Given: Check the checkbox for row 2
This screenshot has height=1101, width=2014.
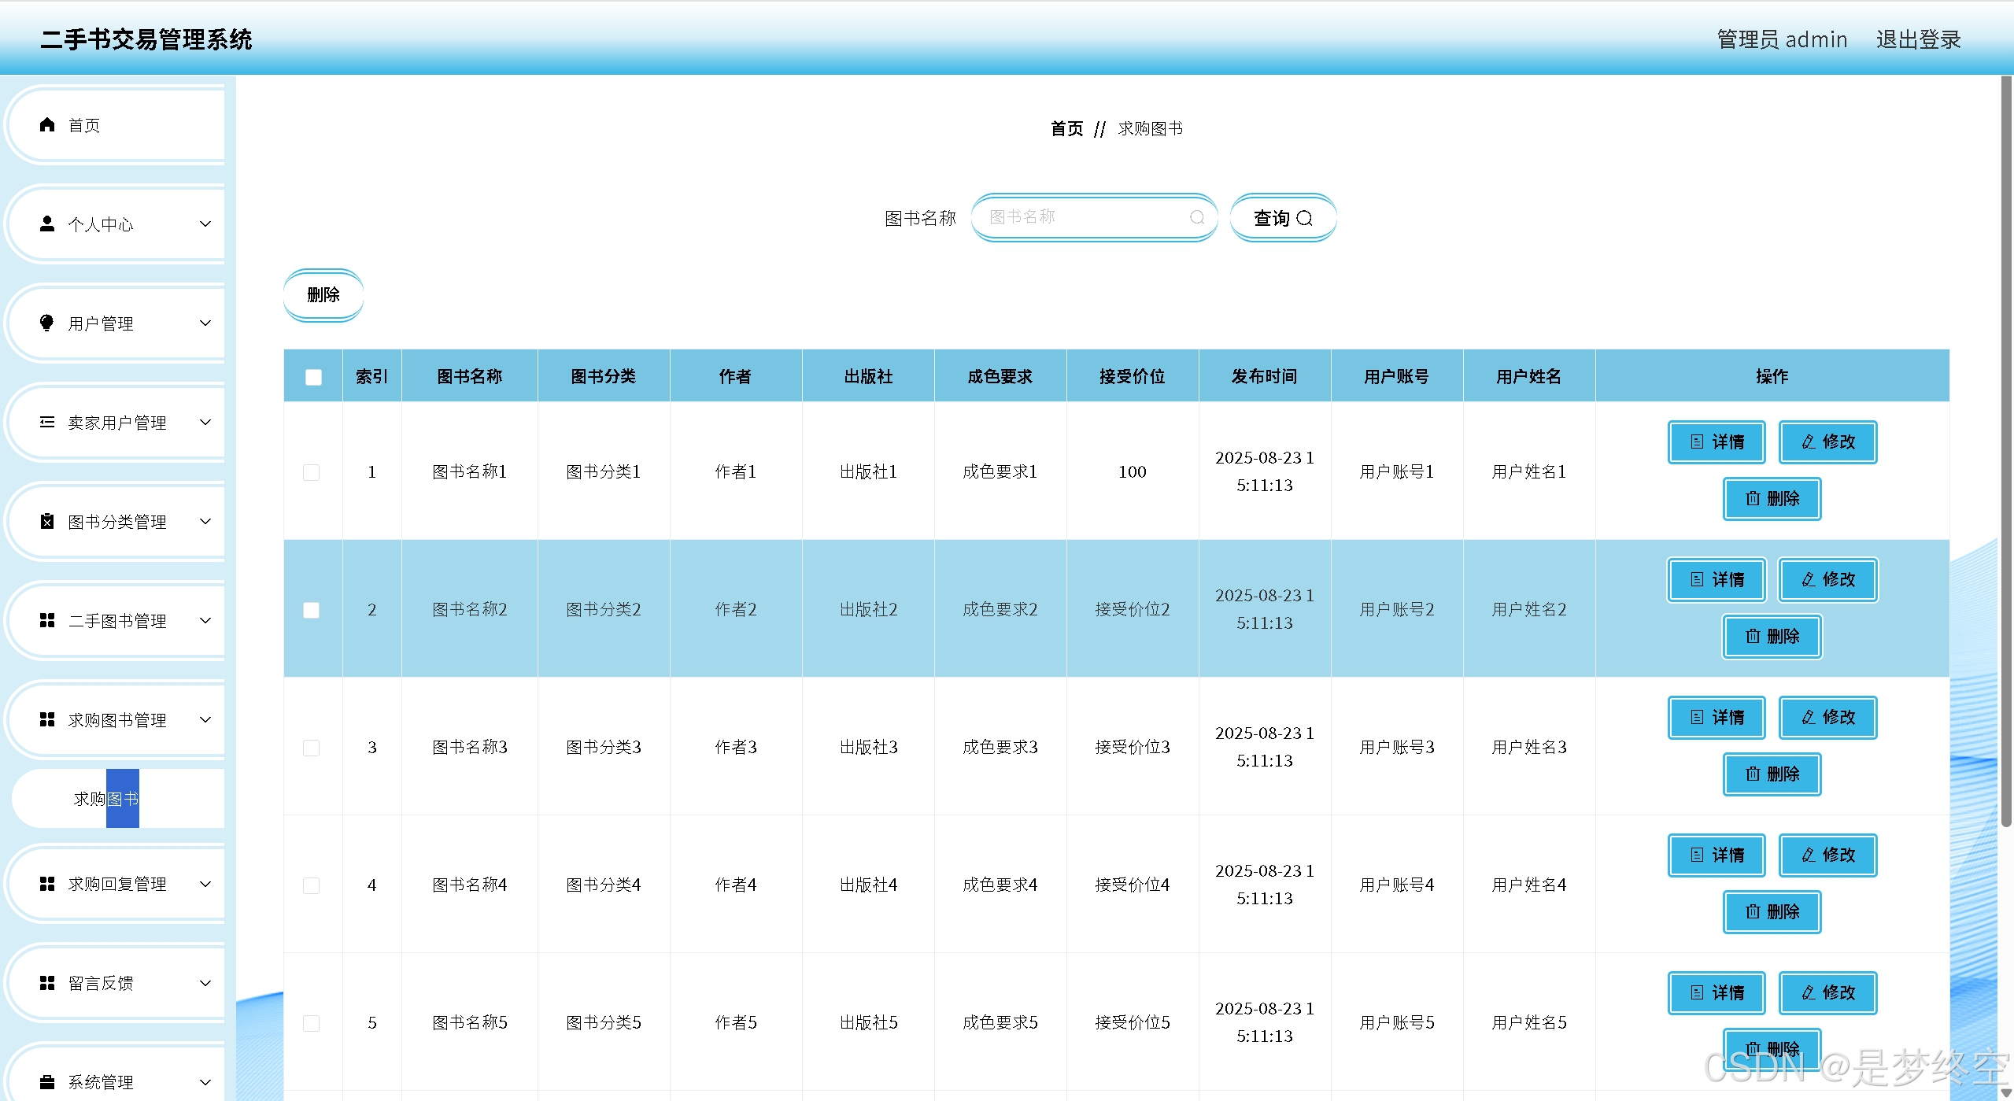Looking at the screenshot, I should [x=312, y=610].
